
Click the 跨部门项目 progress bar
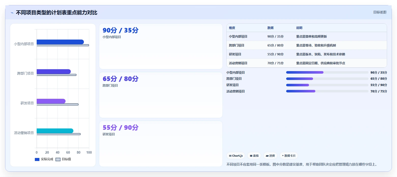(327, 79)
